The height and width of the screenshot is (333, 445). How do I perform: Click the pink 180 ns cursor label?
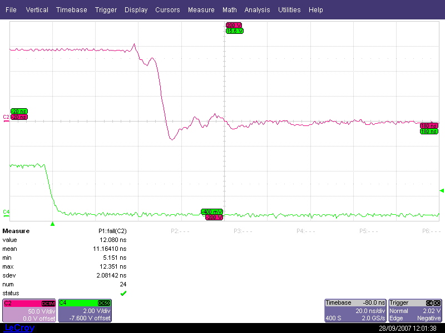click(429, 126)
